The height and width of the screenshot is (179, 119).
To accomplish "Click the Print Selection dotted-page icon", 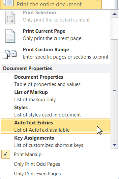I will tap(10, 18).
